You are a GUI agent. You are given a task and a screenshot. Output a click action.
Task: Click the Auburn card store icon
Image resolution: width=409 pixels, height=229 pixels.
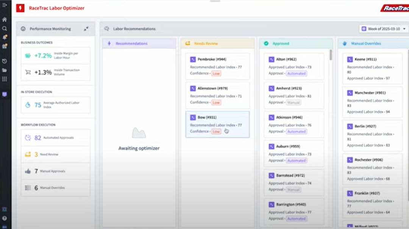click(271, 146)
